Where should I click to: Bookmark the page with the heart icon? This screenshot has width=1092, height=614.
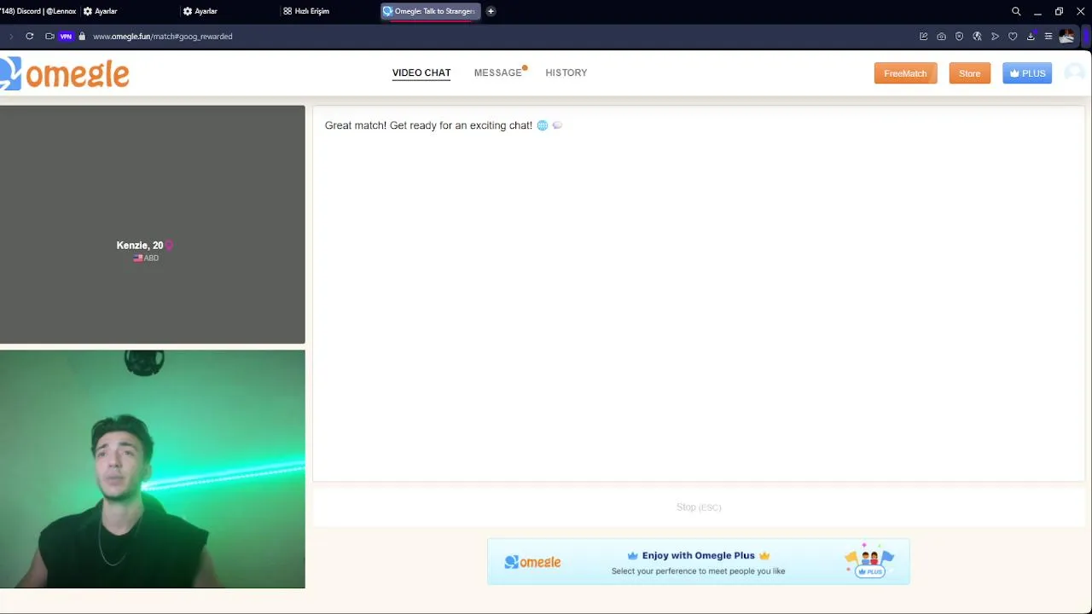click(1013, 36)
